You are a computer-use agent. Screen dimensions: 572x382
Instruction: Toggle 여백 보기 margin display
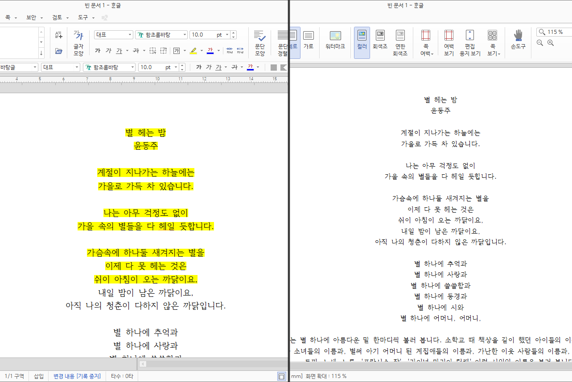[449, 43]
